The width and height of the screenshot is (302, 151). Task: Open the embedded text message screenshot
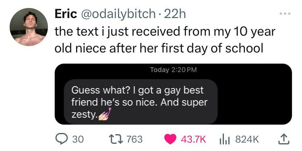click(x=173, y=94)
